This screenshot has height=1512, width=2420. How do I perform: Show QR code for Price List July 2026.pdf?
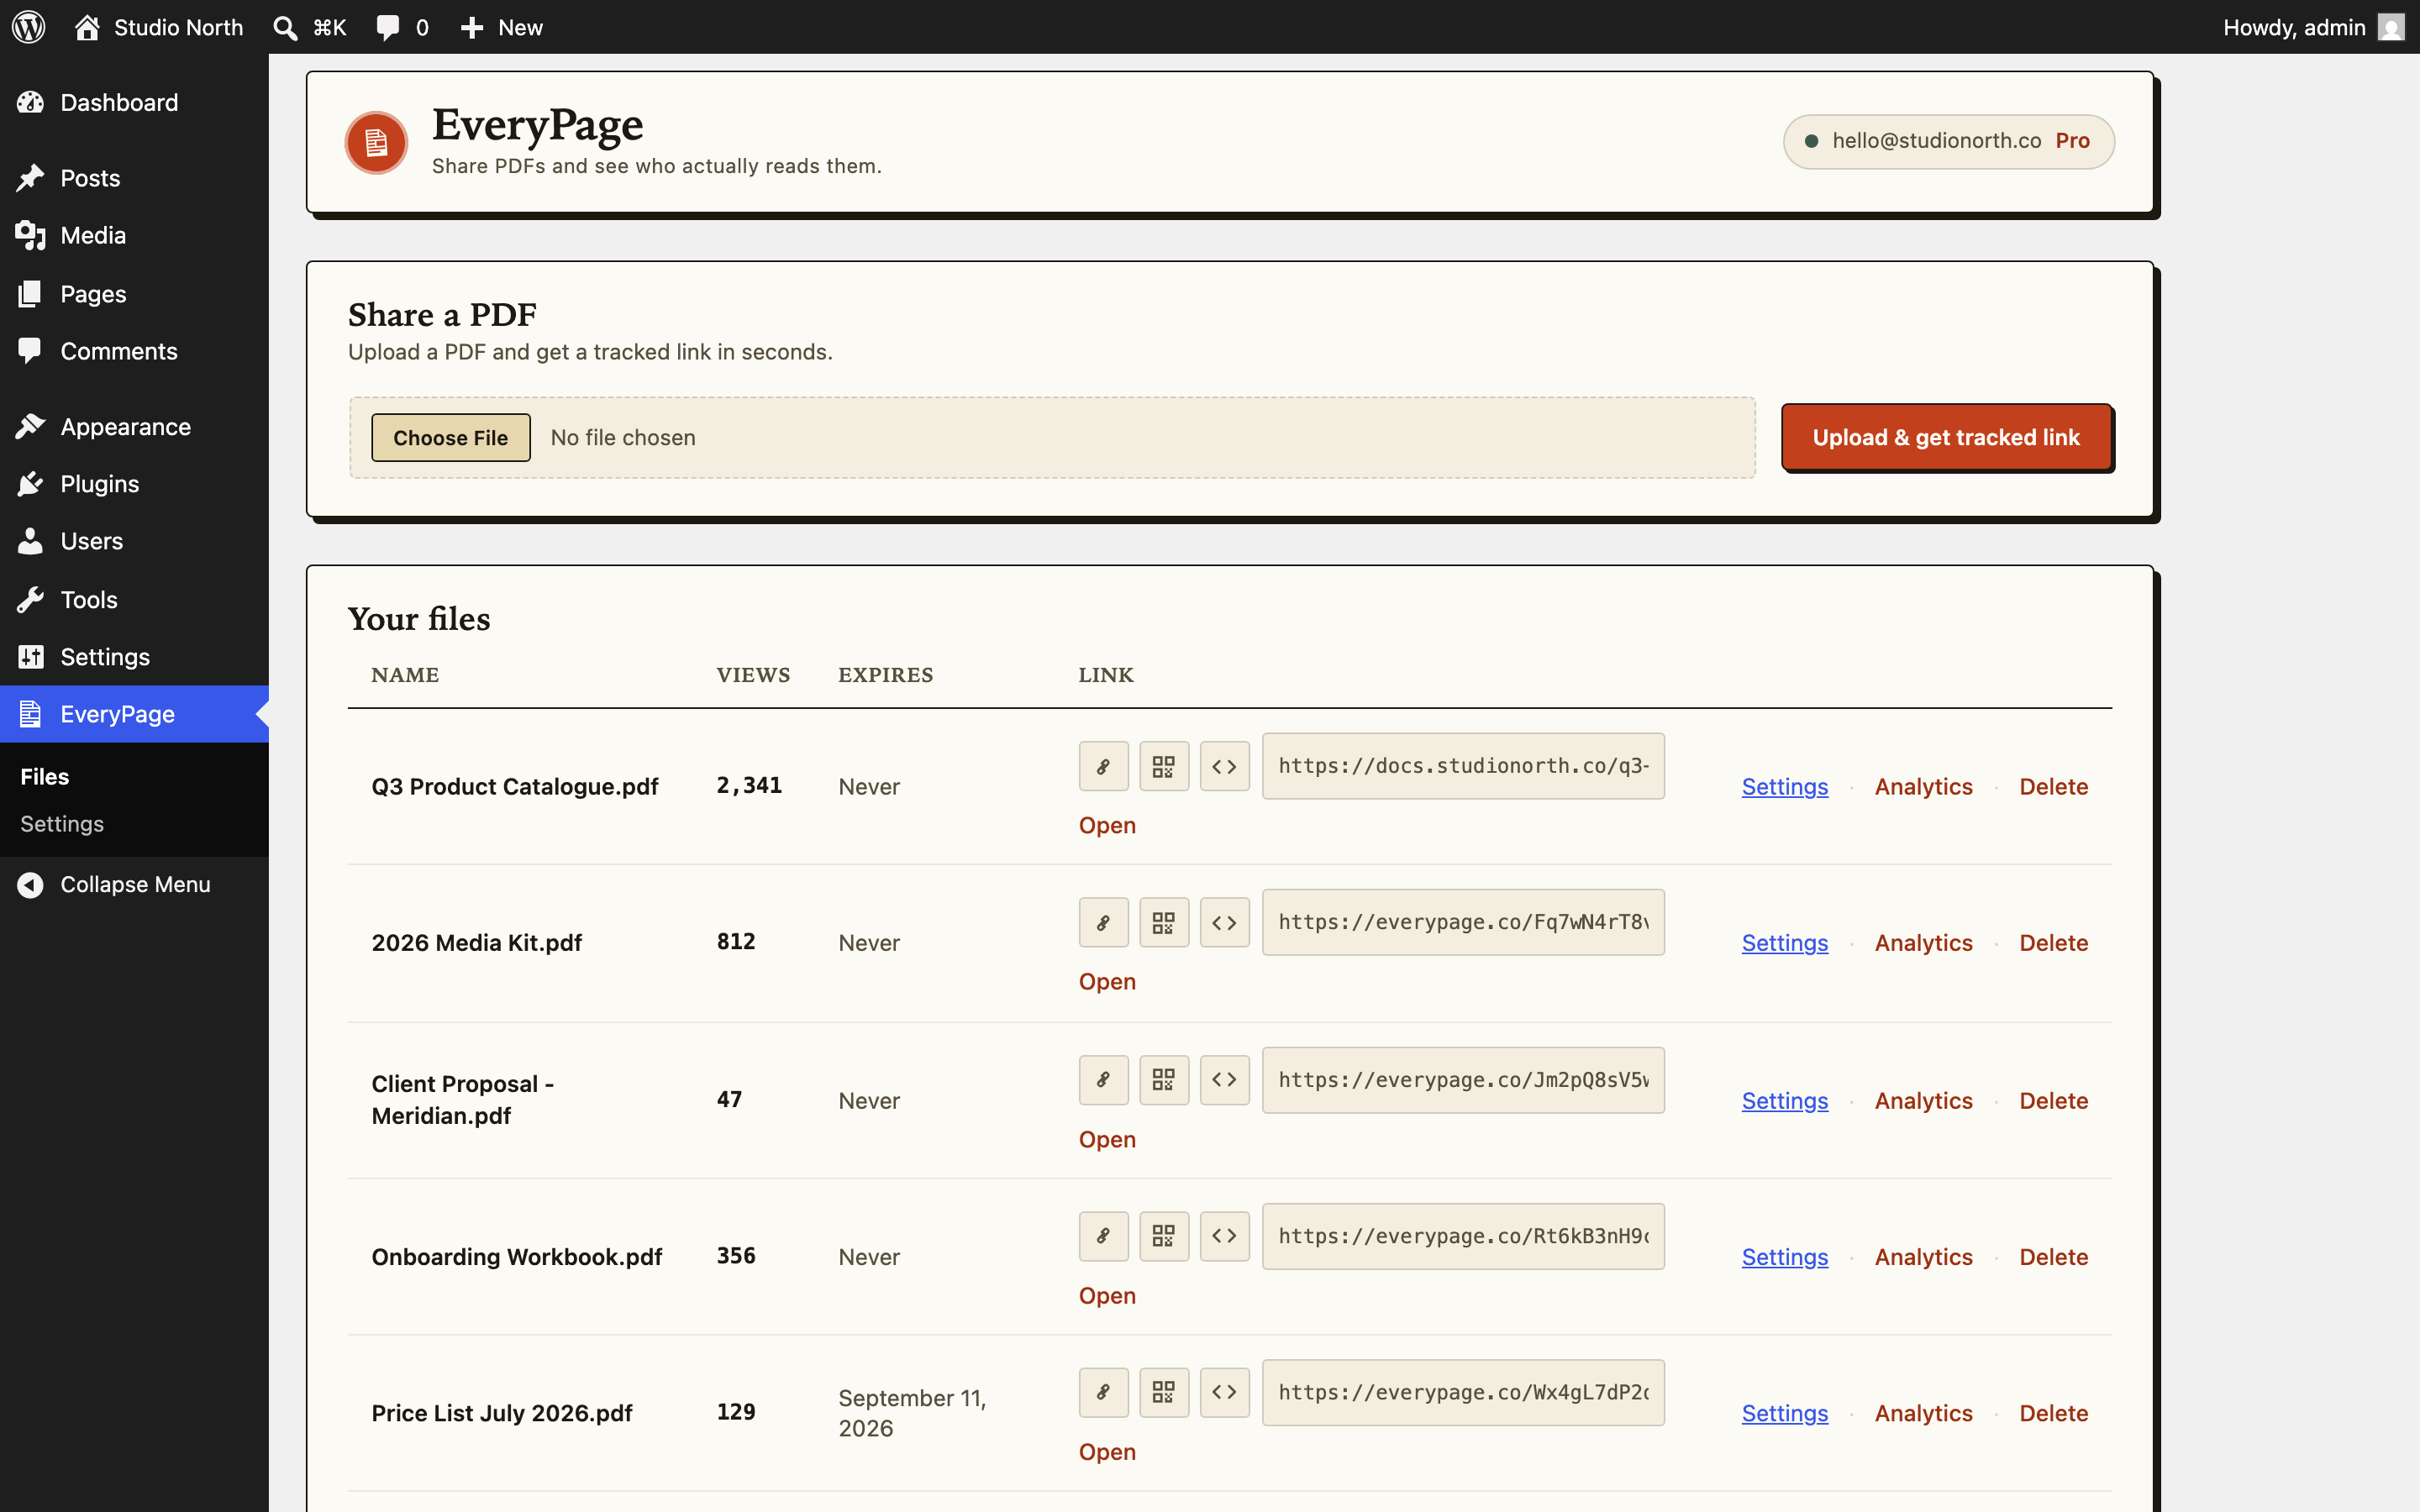tap(1164, 1392)
